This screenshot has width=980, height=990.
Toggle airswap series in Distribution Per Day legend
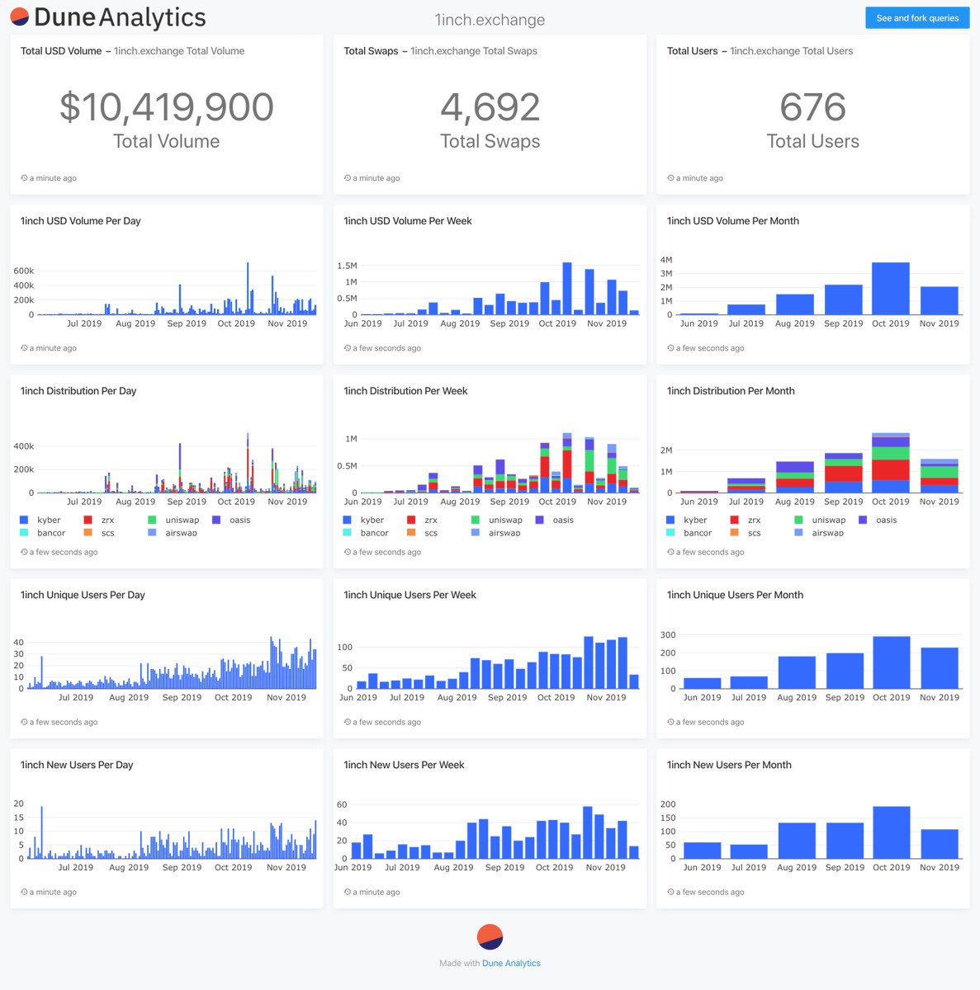[173, 533]
